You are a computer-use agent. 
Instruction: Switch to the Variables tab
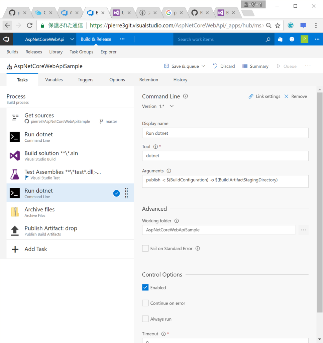tap(54, 80)
